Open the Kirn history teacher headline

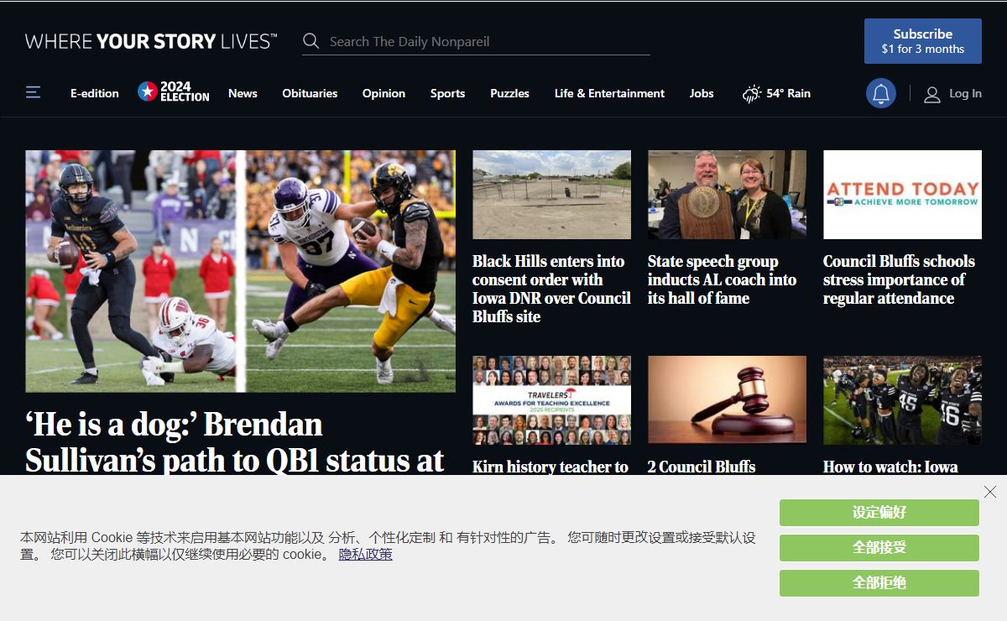pos(550,467)
